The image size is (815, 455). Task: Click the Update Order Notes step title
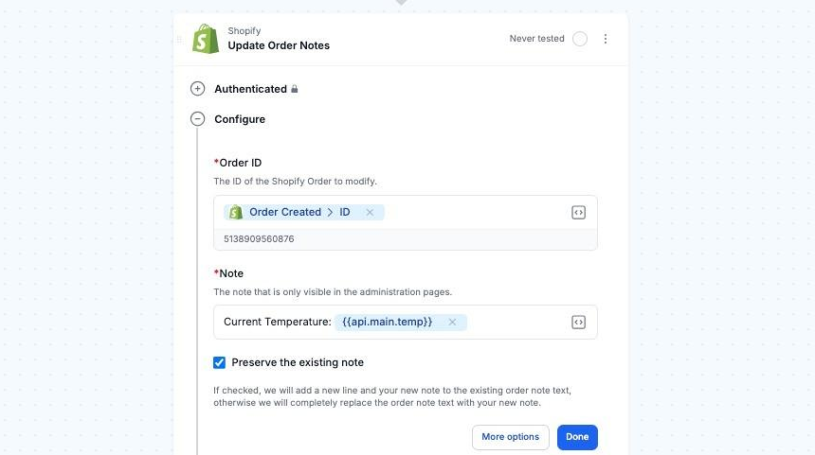(x=279, y=45)
